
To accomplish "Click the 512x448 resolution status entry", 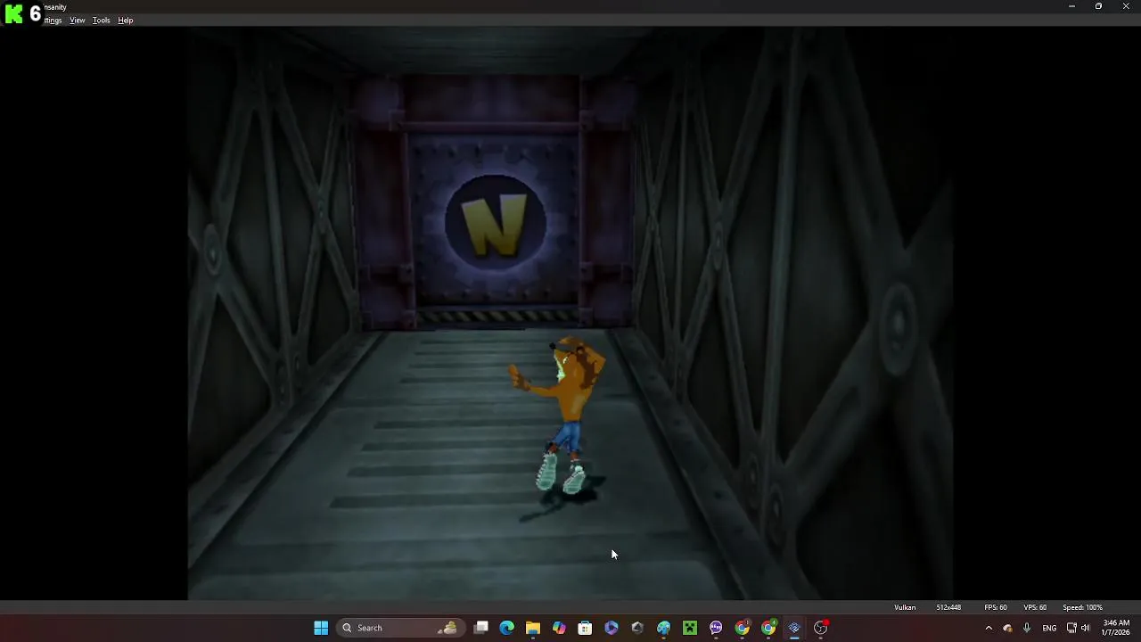I will pyautogui.click(x=948, y=607).
